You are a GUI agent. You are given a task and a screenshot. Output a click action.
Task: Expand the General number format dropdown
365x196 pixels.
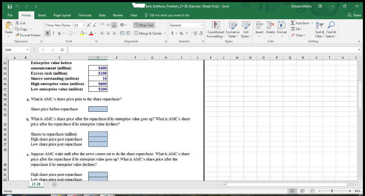[x=202, y=25]
